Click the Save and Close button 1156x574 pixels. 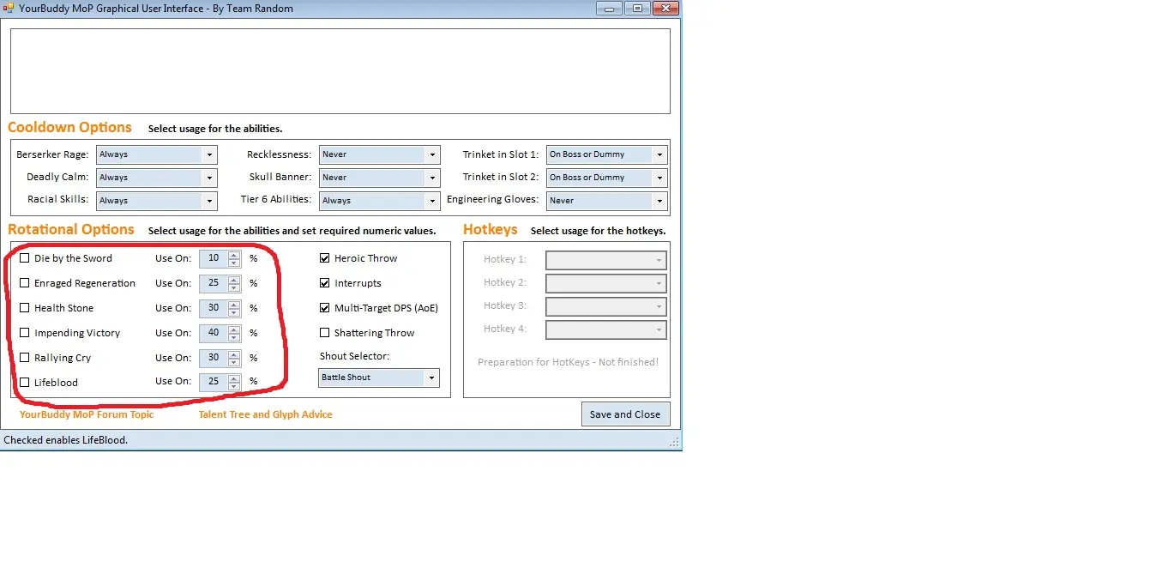[625, 414]
